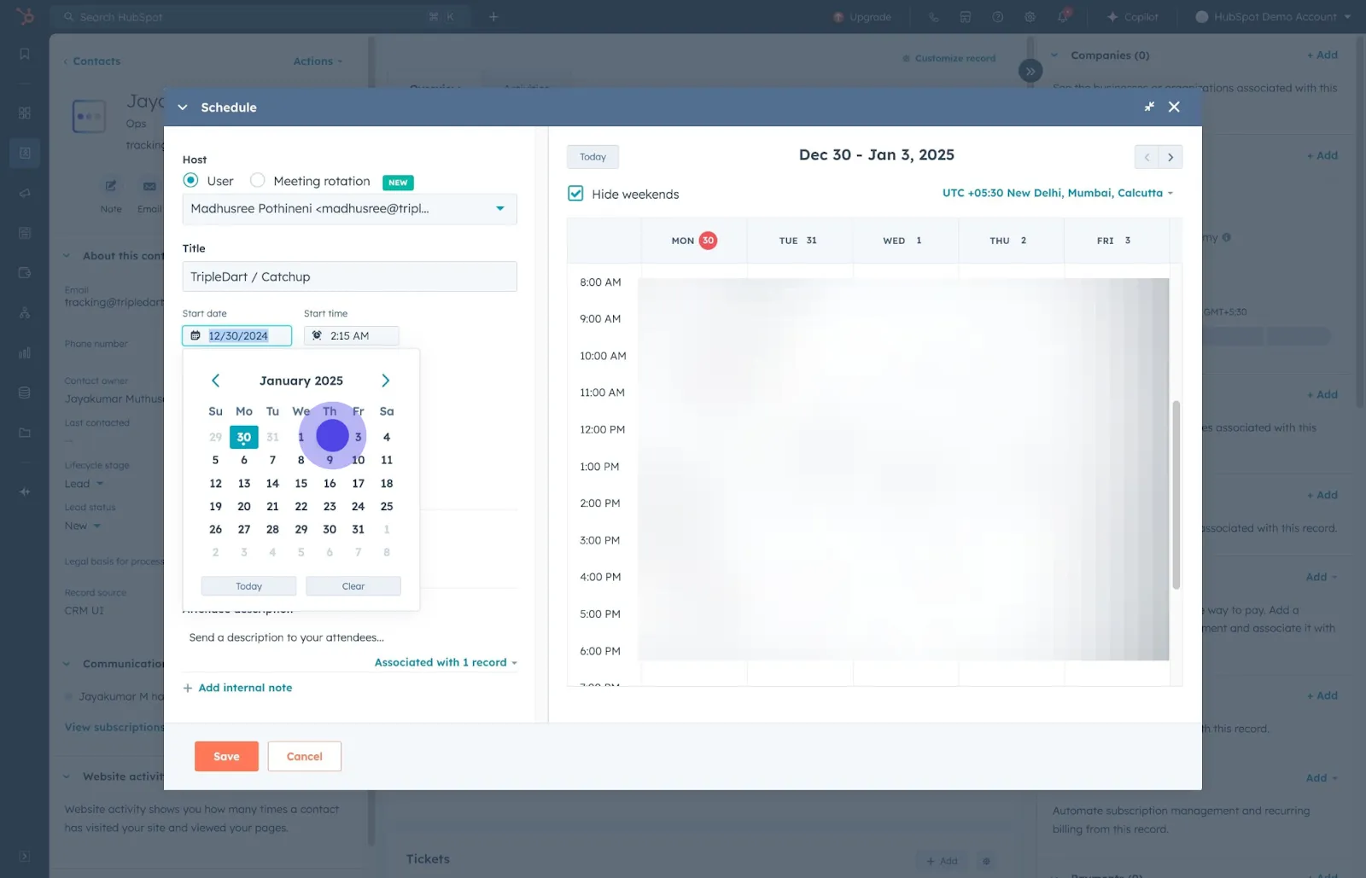The image size is (1366, 878).
Task: Click the clock icon in Start time
Action: [317, 335]
